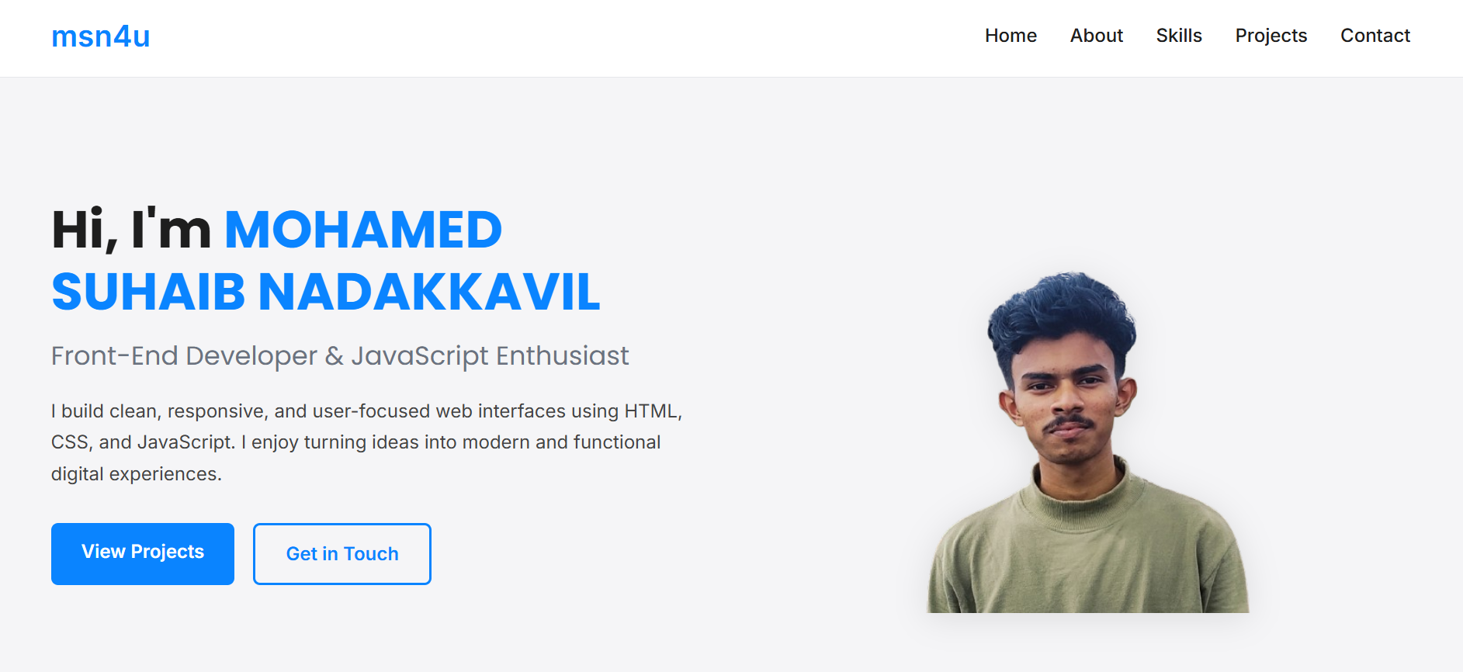Click the SUHAIB NADAKKAVIL heading line
This screenshot has width=1463, height=672.
[x=326, y=293]
